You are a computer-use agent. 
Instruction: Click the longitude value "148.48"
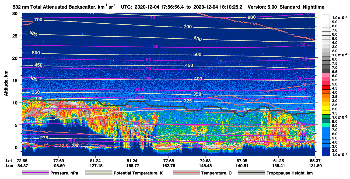coord(205,165)
